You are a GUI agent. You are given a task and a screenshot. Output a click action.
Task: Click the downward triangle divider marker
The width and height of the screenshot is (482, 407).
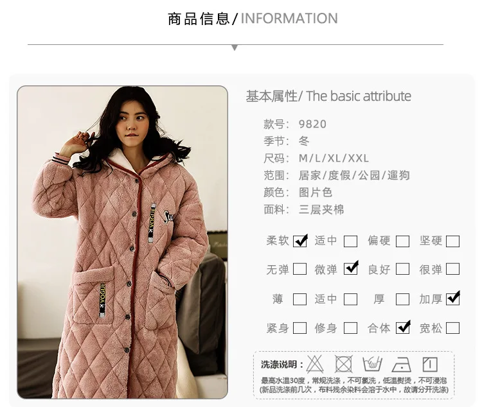pyautogui.click(x=235, y=48)
